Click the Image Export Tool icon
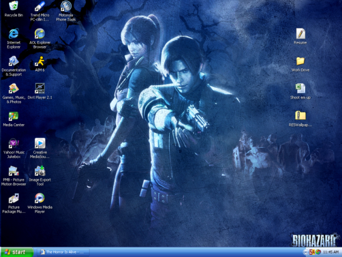Screen dimensions: 342x257 click(x=40, y=171)
